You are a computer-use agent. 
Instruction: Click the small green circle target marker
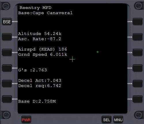point(97,52)
